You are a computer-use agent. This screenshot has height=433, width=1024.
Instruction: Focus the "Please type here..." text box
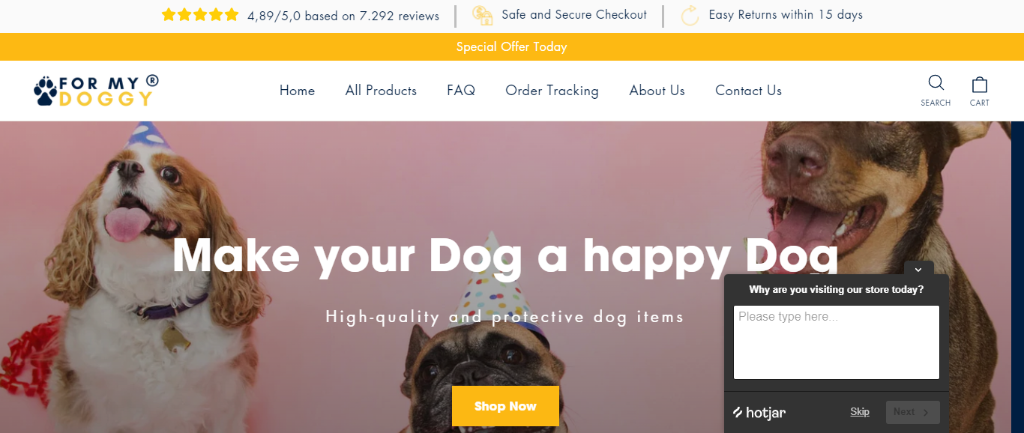tap(836, 342)
